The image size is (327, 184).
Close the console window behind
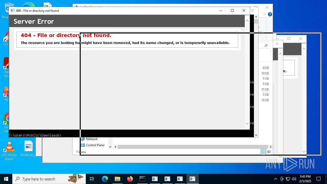252,10
